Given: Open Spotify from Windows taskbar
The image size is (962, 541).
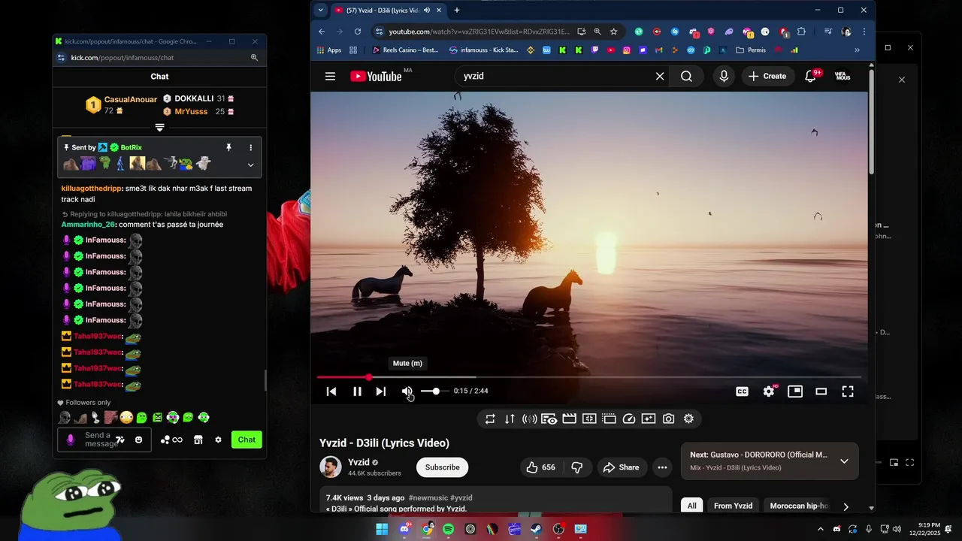Looking at the screenshot, I should click(449, 529).
